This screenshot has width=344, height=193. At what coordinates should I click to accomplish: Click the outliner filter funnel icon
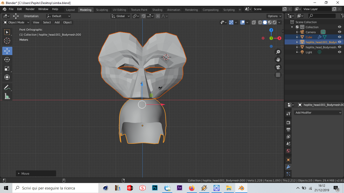pos(342,16)
